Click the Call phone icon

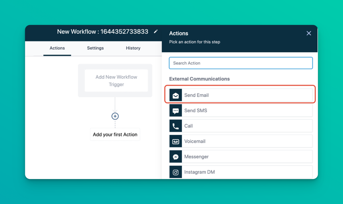(176, 126)
